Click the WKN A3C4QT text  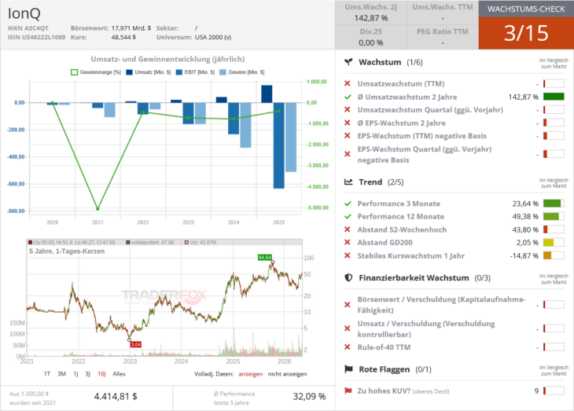[28, 28]
